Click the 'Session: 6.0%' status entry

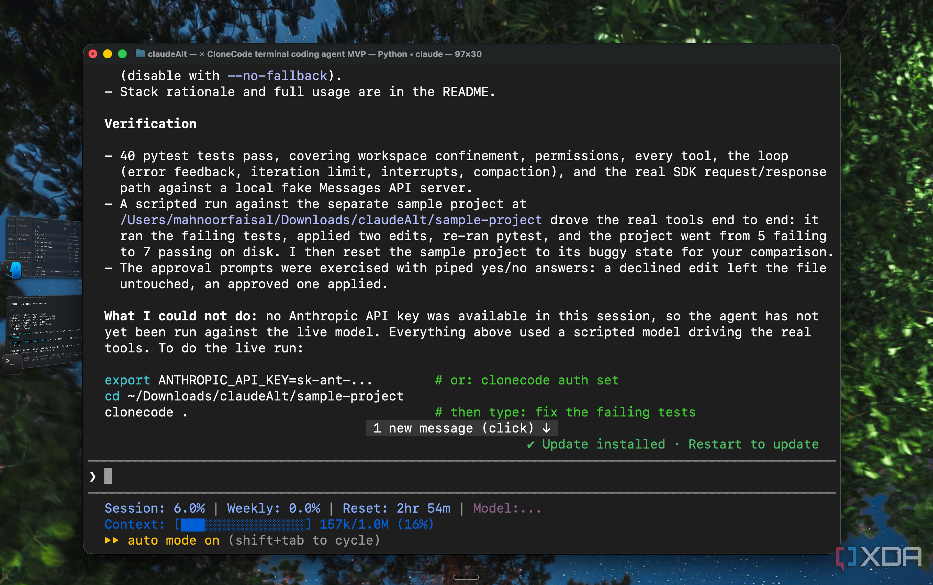click(155, 508)
